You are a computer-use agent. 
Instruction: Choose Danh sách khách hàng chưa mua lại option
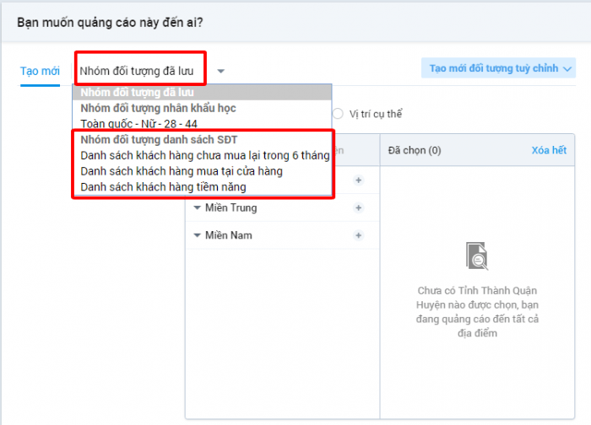pos(204,155)
